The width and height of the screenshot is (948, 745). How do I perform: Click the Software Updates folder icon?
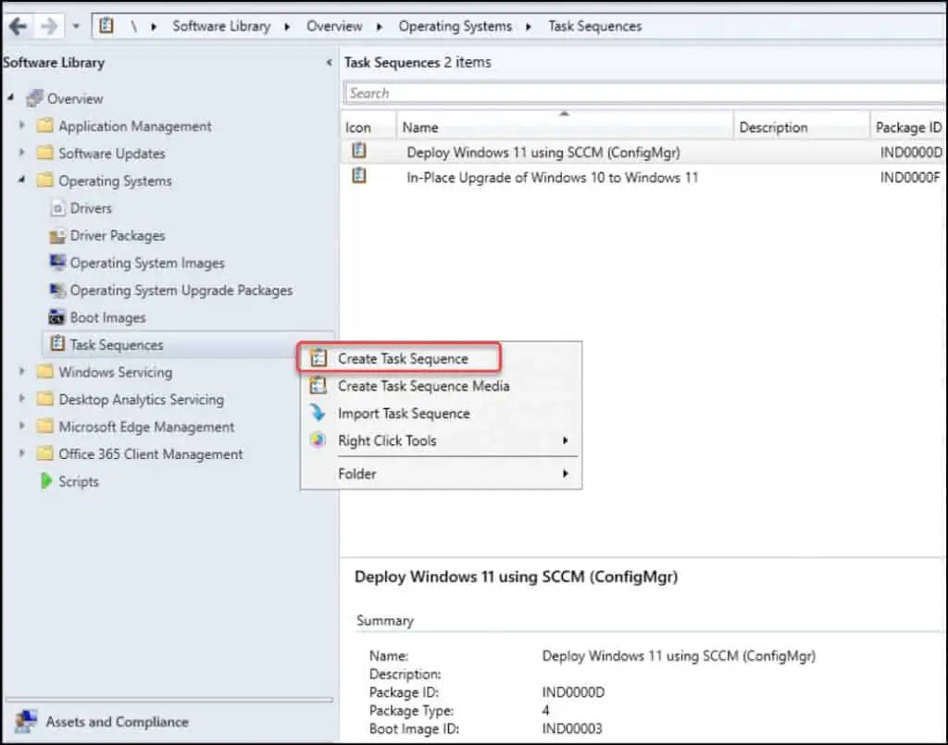(x=44, y=153)
